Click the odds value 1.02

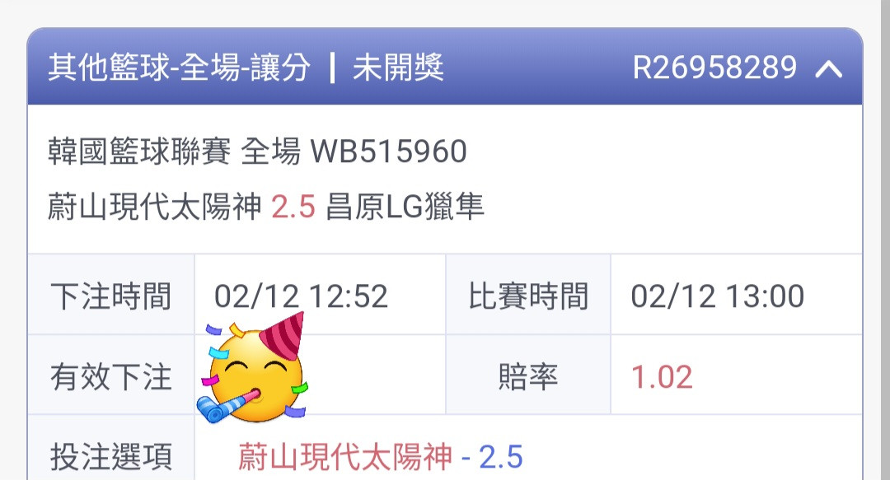pos(662,377)
